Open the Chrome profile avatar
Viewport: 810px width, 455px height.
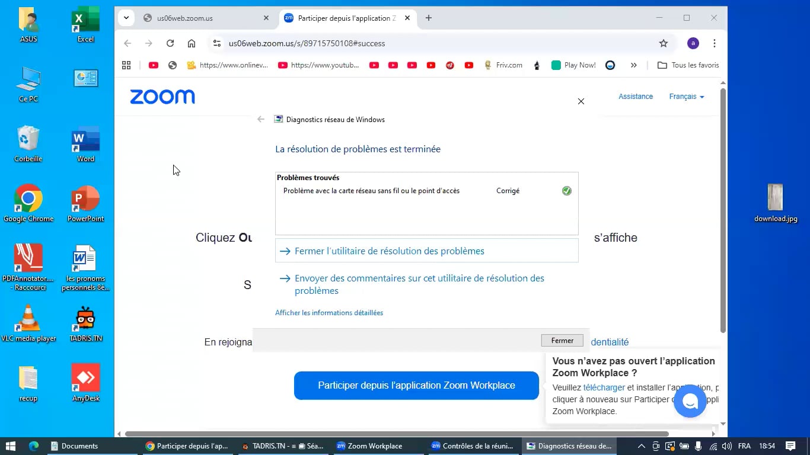[693, 43]
